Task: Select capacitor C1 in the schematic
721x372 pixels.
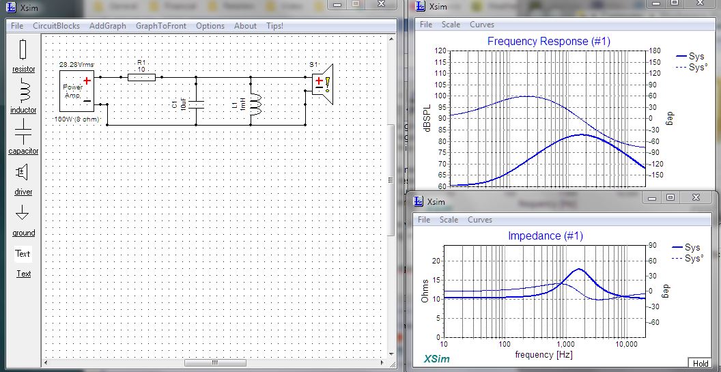Action: click(x=196, y=105)
